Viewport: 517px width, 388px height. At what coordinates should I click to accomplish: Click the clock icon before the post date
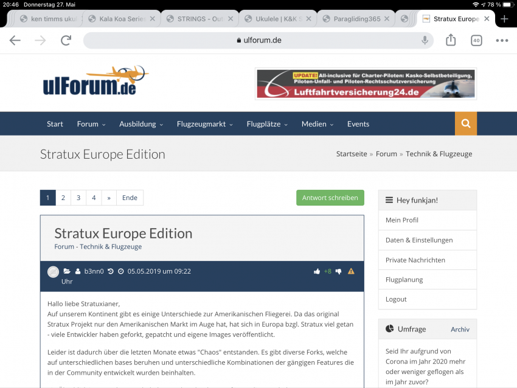[121, 271]
